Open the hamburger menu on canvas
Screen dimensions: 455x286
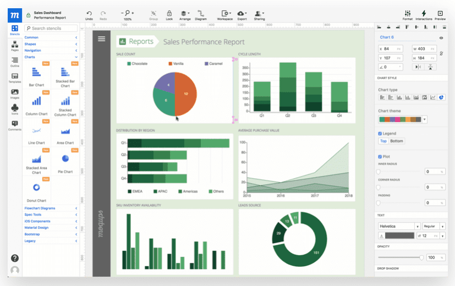pos(102,39)
